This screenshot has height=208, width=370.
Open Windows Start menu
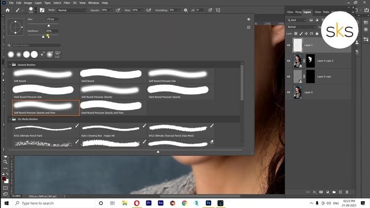(6, 203)
